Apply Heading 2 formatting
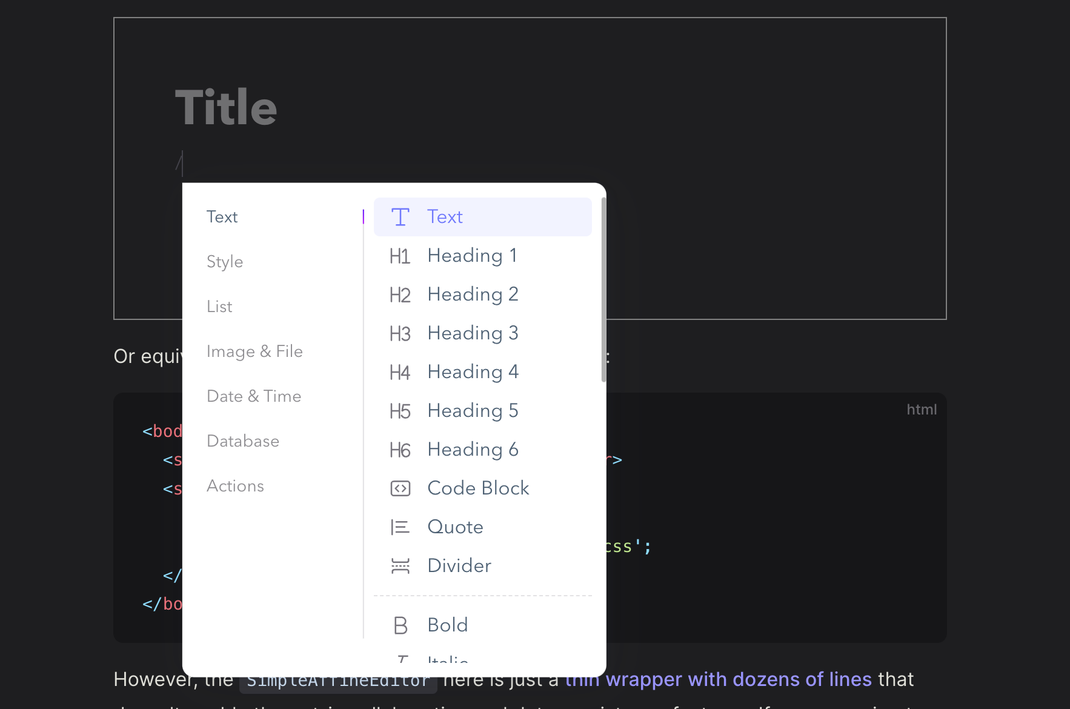The height and width of the screenshot is (709, 1070). coord(473,294)
